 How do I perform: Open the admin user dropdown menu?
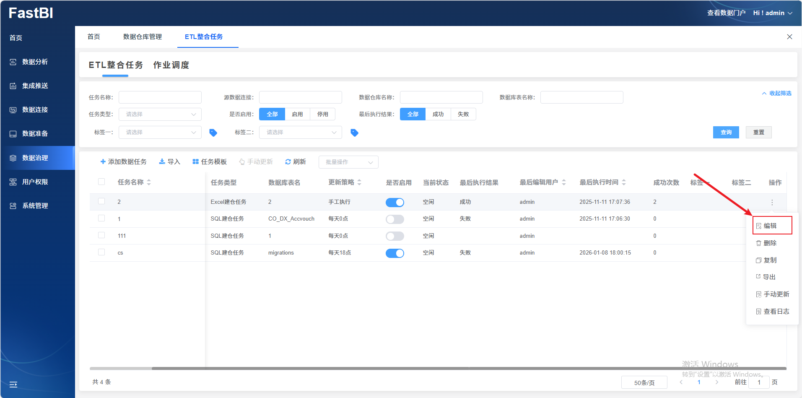click(x=773, y=13)
